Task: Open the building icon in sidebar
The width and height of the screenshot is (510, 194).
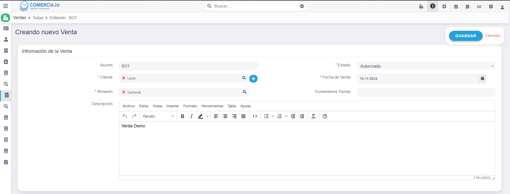Action: click(6, 51)
